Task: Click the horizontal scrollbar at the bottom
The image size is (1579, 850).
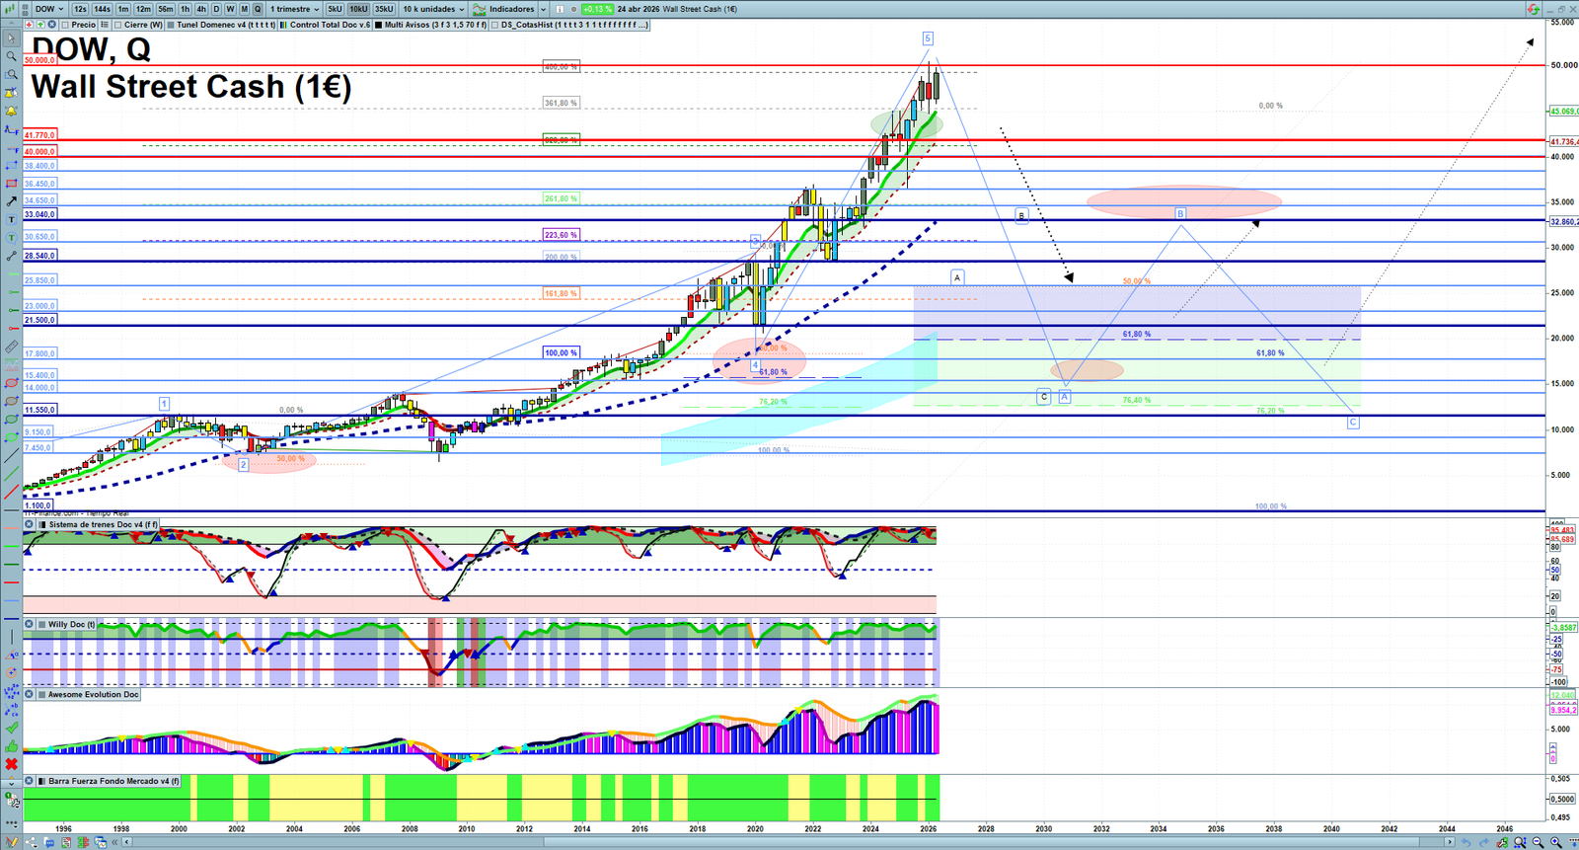Action: point(789,842)
